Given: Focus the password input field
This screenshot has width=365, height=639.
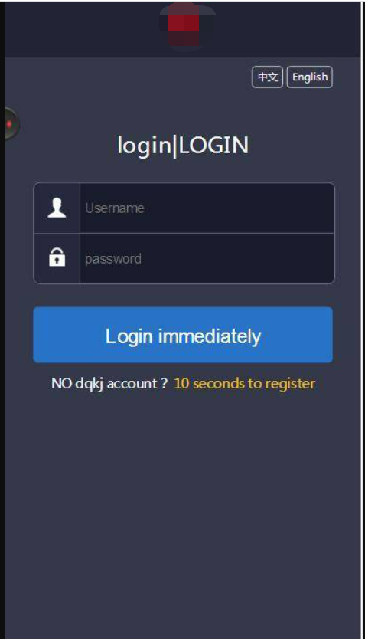Looking at the screenshot, I should [x=207, y=258].
